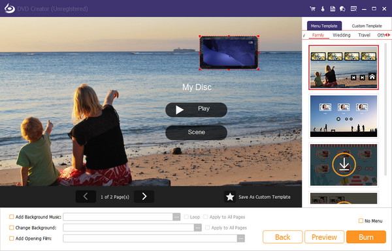
Task: Open the shopping cart purchase icon
Action: tap(312, 8)
